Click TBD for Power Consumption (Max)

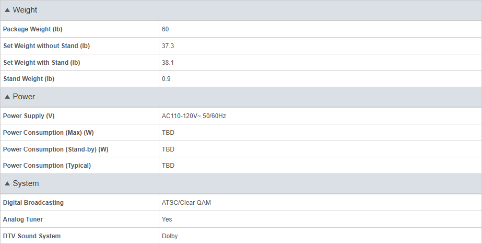(x=168, y=133)
